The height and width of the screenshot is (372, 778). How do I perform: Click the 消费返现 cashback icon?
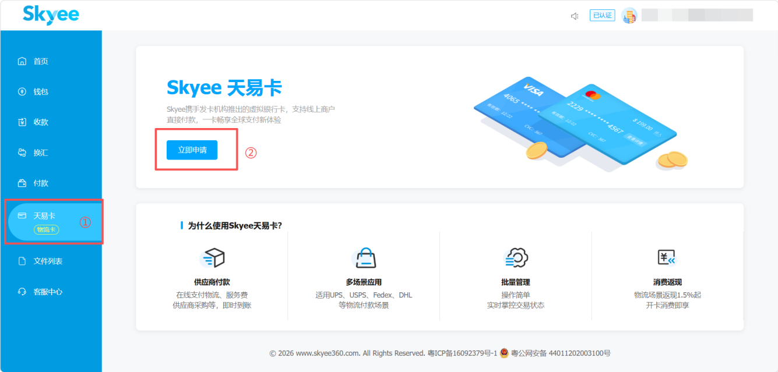[x=667, y=257]
